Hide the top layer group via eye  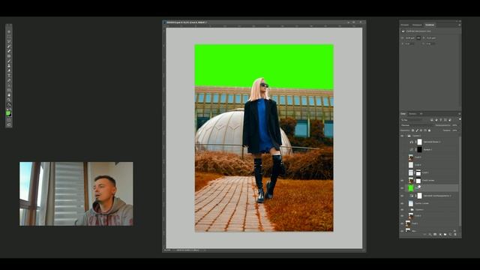tap(402, 136)
